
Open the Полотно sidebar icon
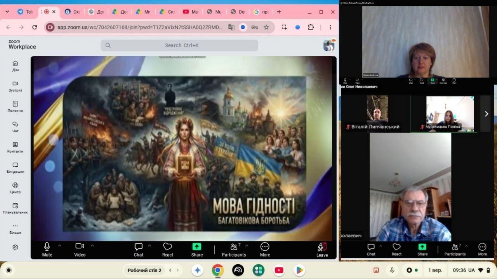15,107
